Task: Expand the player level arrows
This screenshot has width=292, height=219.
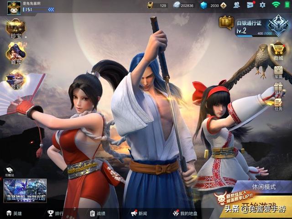Action: [x=51, y=10]
